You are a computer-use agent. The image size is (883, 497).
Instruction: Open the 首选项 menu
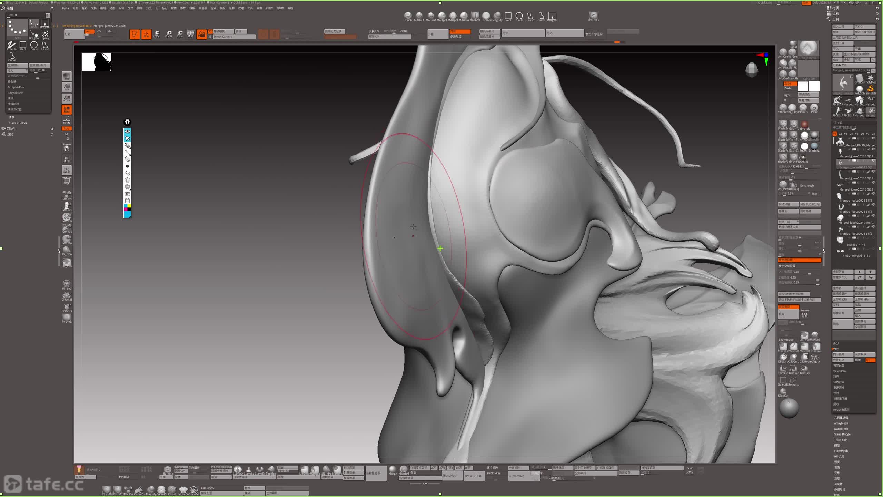pos(202,8)
